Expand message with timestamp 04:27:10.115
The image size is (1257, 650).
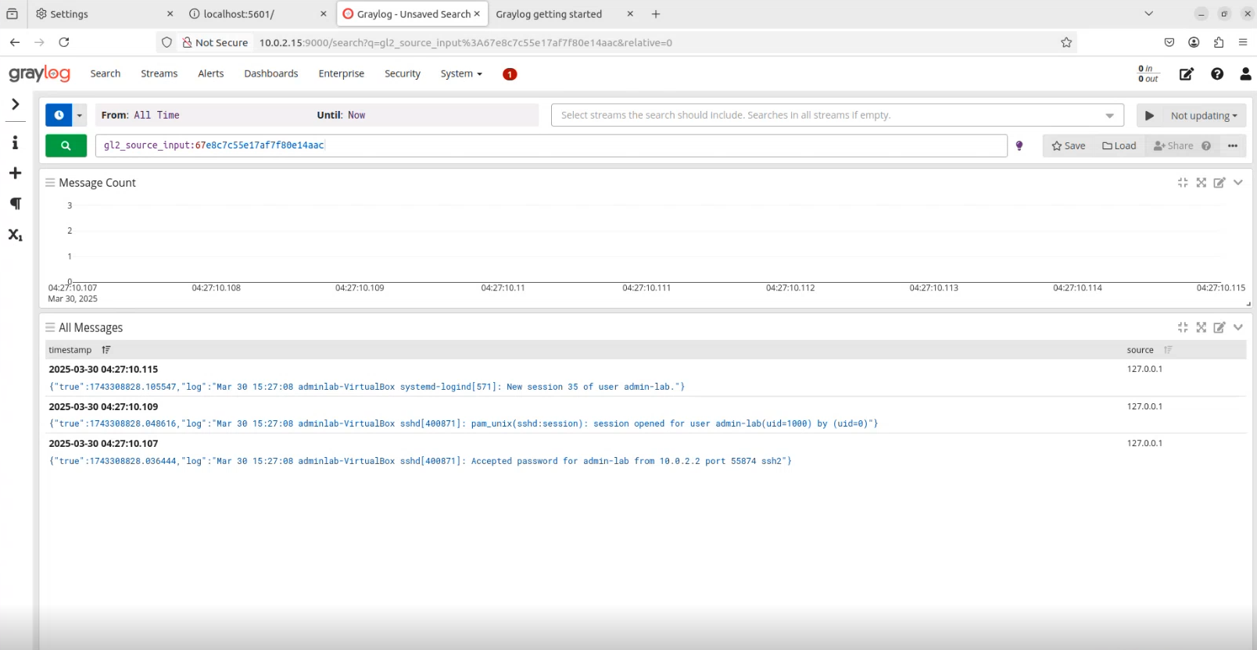(103, 370)
